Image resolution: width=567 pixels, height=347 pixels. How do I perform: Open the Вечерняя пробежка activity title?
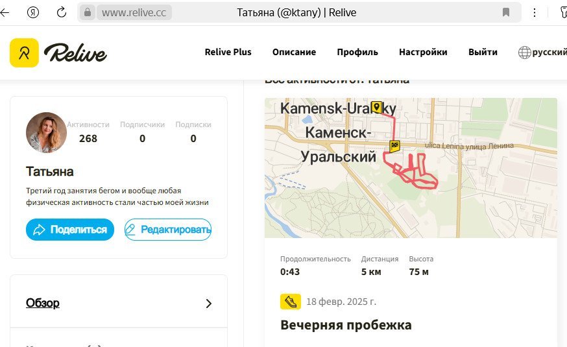click(x=346, y=325)
